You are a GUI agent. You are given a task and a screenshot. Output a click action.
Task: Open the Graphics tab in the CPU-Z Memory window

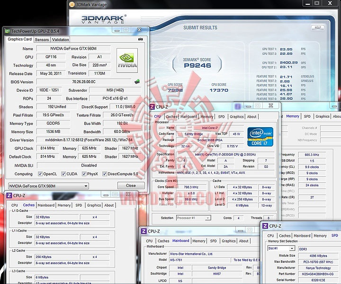323,116
